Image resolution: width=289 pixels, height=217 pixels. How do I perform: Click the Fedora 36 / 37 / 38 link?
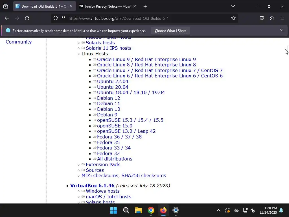click(x=119, y=137)
